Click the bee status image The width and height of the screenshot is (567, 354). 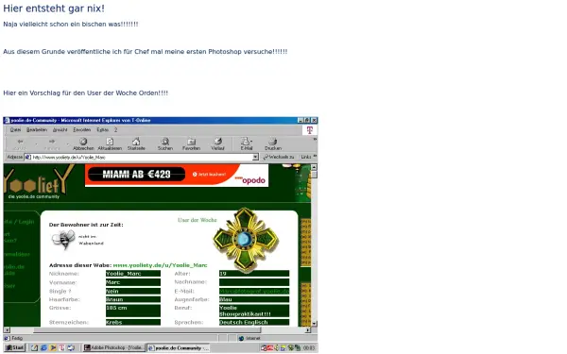point(63,240)
